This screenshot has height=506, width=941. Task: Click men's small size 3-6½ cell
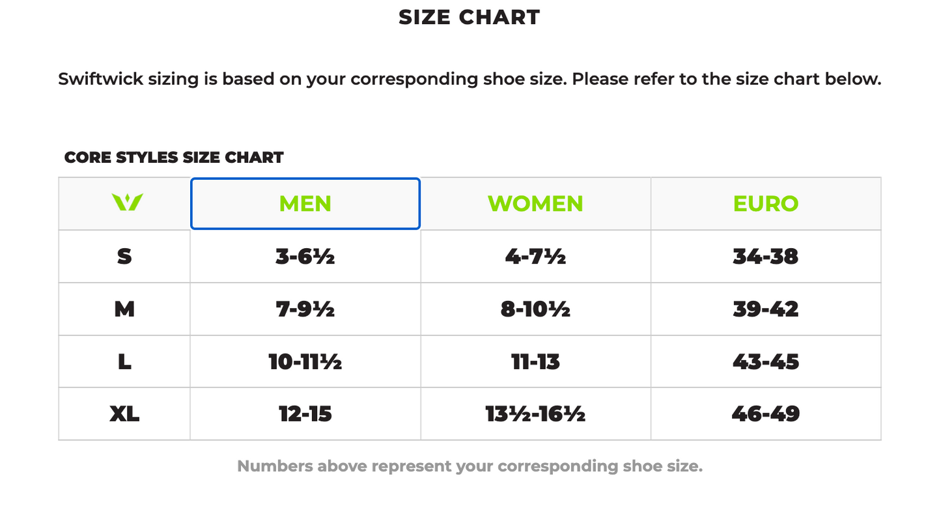coord(305,256)
